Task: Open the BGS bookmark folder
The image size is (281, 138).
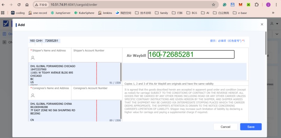Action: pos(192,13)
